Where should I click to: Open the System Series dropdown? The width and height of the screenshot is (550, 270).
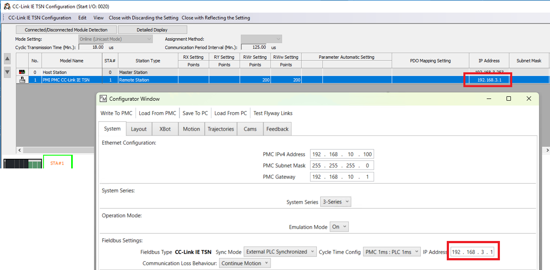[336, 202]
